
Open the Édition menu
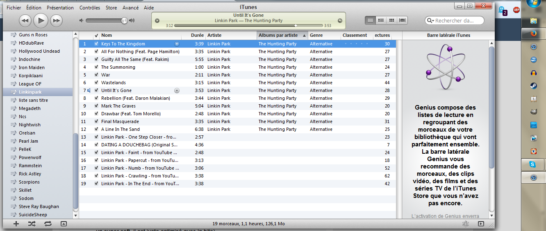click(34, 8)
